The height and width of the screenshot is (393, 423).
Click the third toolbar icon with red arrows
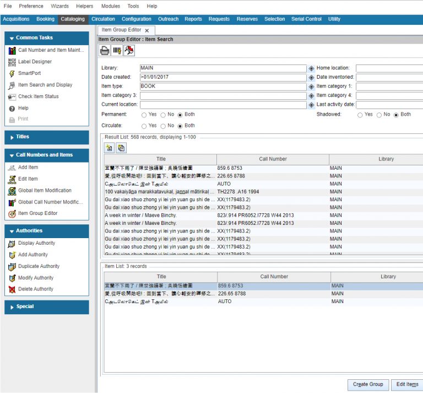[129, 51]
